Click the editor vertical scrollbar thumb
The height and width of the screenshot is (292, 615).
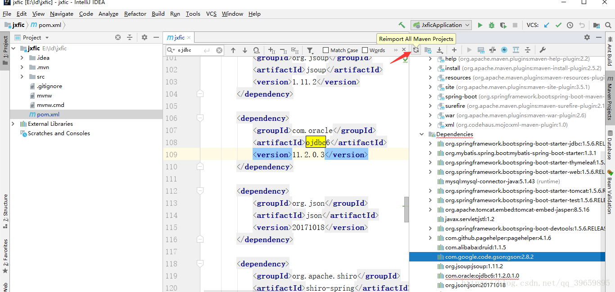(x=407, y=209)
